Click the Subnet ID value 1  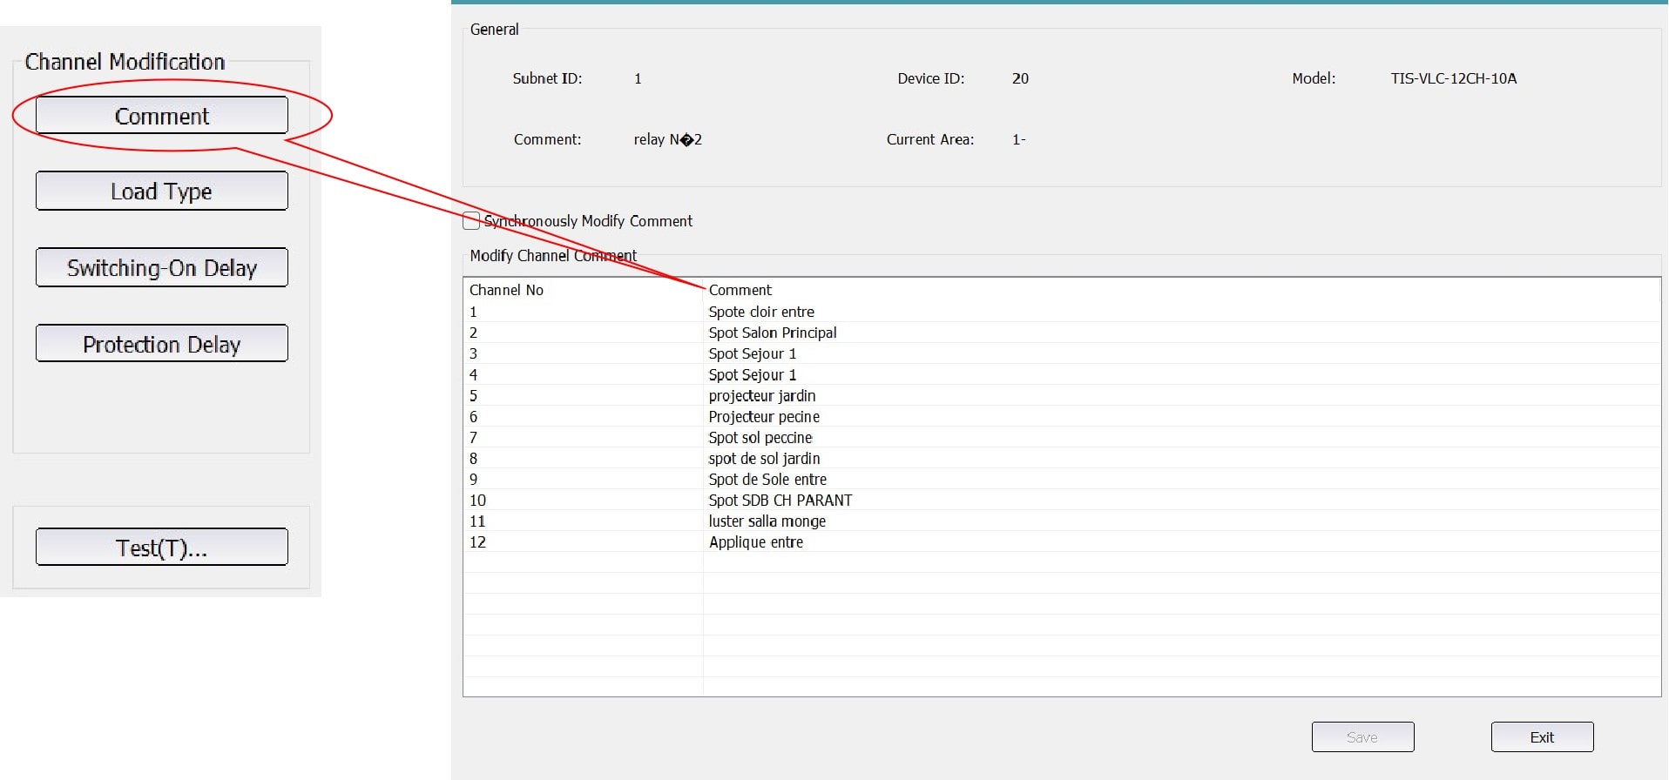(638, 78)
